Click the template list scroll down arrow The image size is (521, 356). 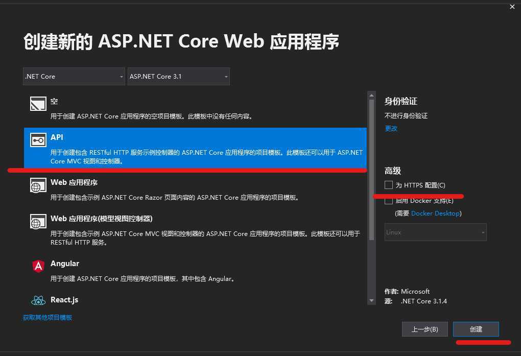tap(371, 300)
